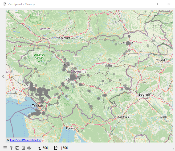Screen dimensions: 175x151
Task: Click the Klagenfurt label on the map
Action: 63,38
